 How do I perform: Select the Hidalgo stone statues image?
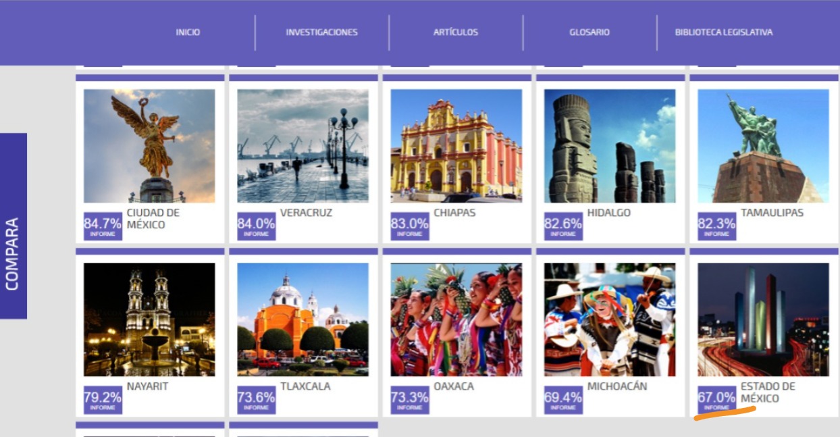[x=610, y=146]
